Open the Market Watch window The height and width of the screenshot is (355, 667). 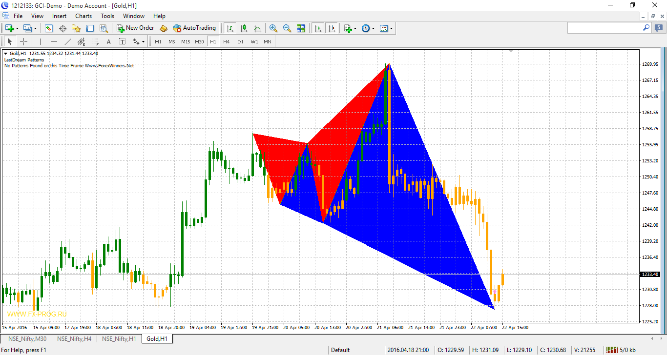[48, 28]
